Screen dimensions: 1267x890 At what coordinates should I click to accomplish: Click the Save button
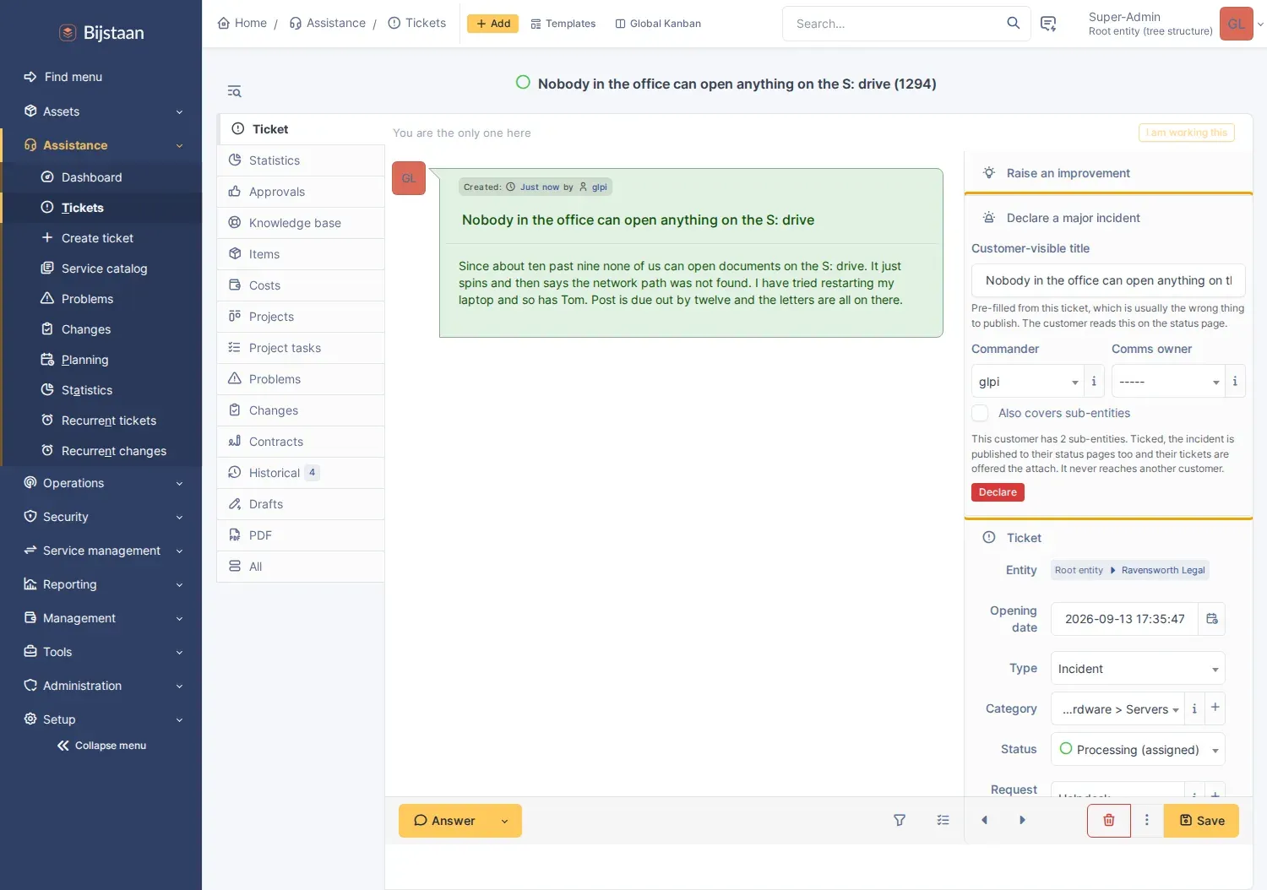coord(1201,821)
